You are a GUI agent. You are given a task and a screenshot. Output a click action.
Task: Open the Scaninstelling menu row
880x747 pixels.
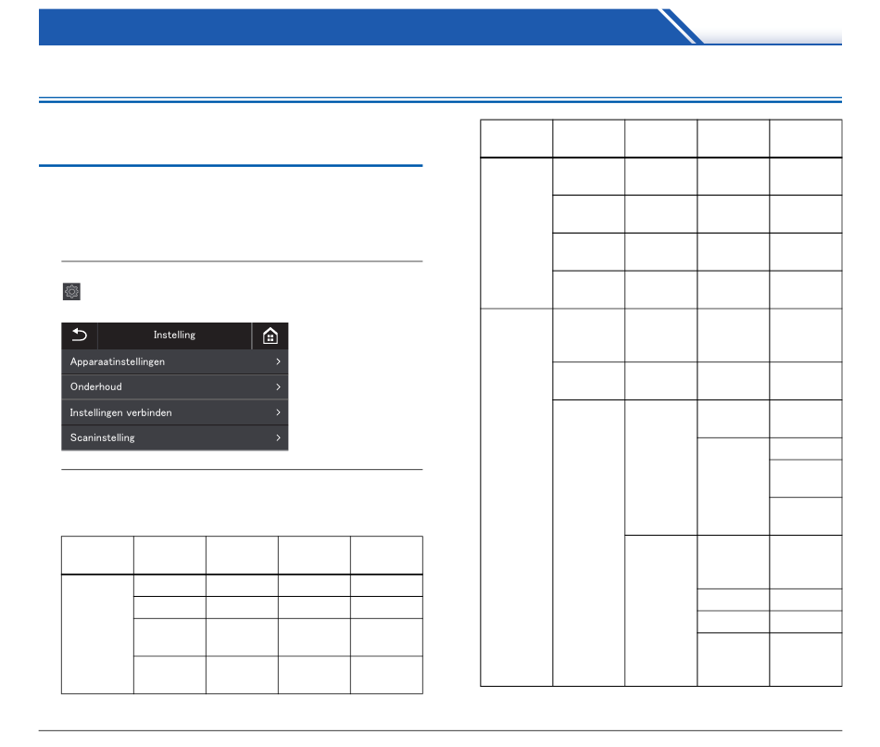[174, 437]
